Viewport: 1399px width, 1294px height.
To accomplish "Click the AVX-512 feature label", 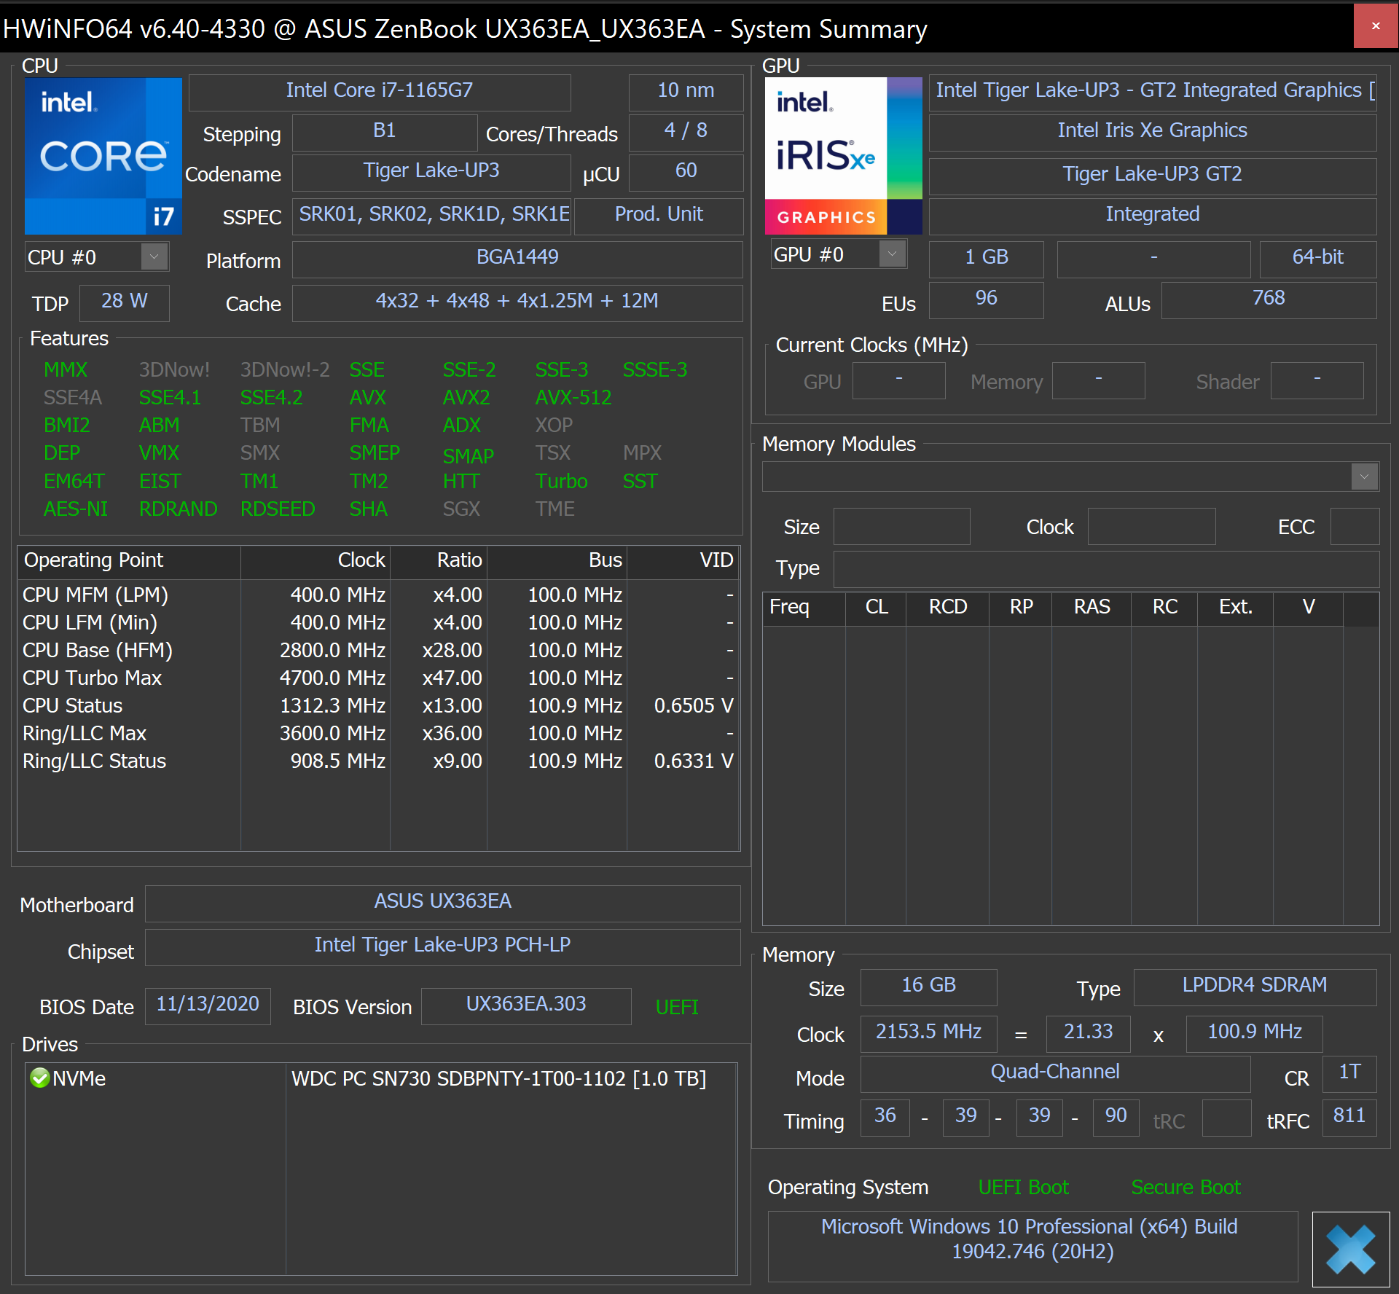I will (x=573, y=398).
